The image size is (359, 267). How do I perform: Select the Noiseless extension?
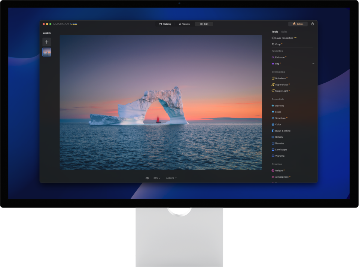click(280, 78)
